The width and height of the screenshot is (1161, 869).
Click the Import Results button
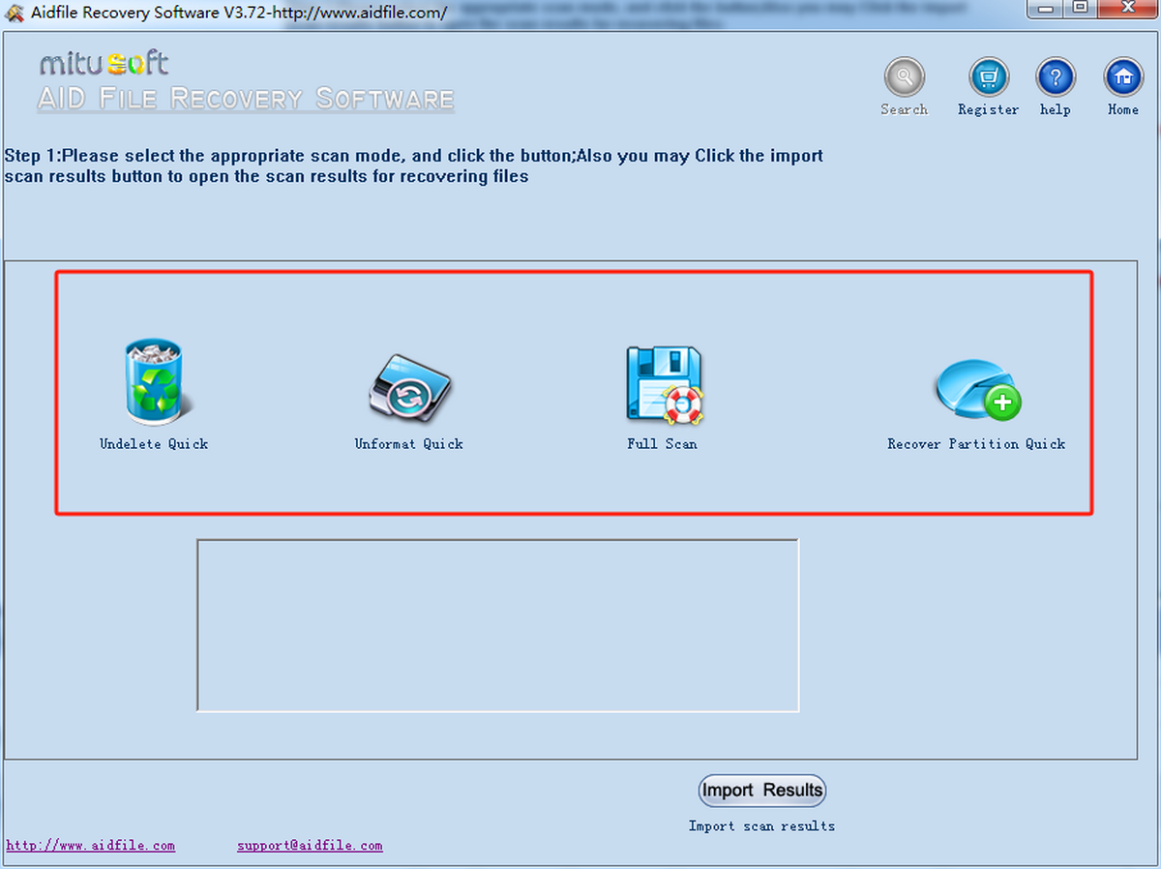(762, 791)
